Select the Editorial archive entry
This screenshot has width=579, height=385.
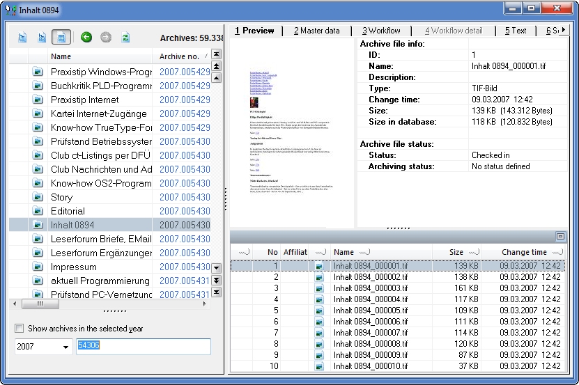pyautogui.click(x=109, y=211)
